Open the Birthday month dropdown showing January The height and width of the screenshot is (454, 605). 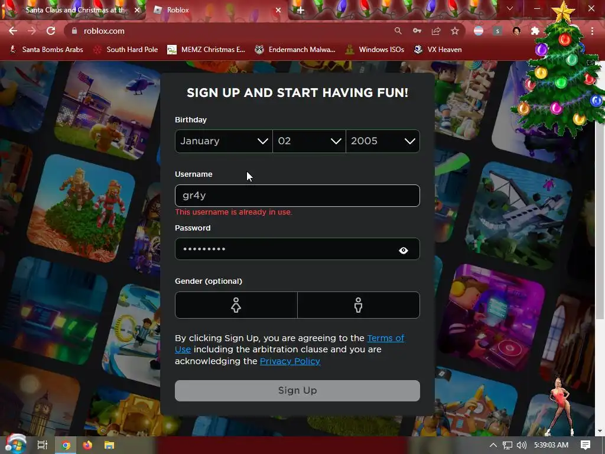224,141
